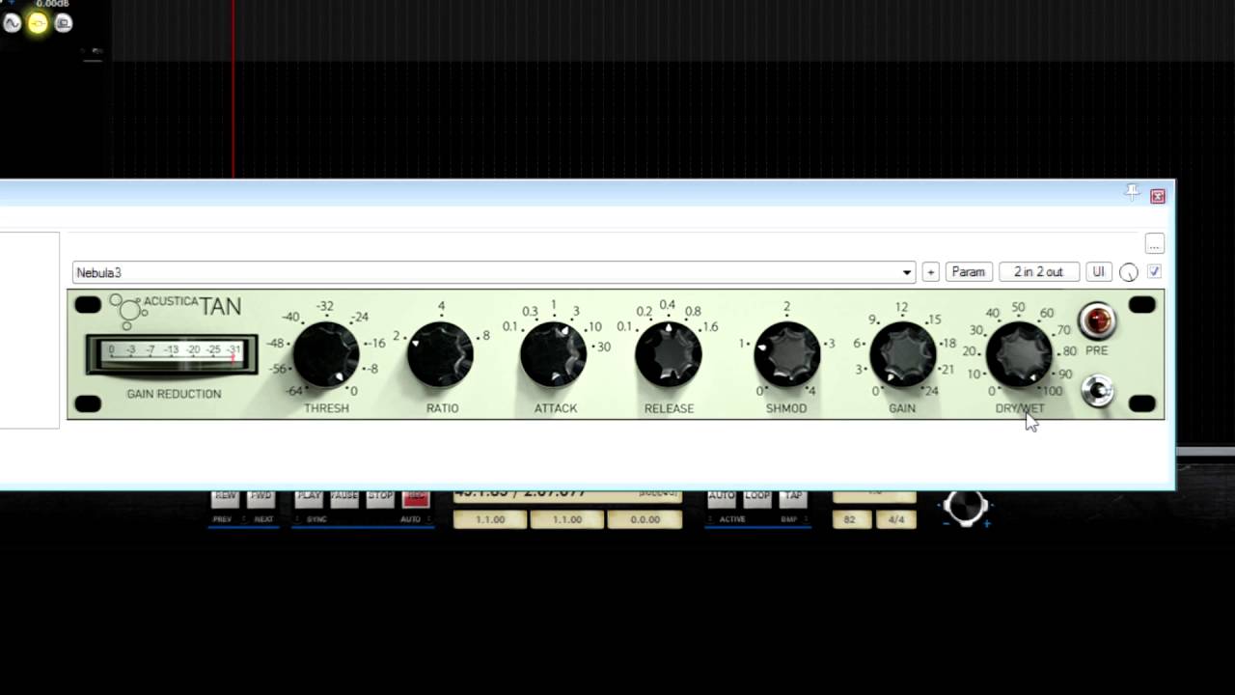Close the Nebula3 plugin window
Viewport: 1235px width, 695px height.
point(1158,196)
